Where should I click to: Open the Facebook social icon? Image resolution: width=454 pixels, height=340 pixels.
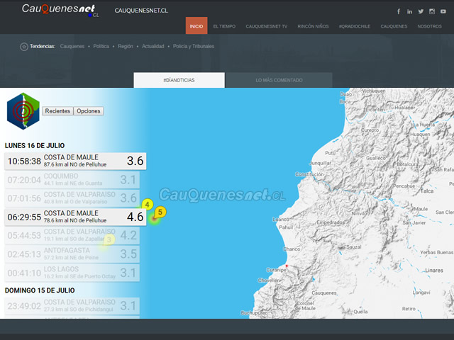click(x=399, y=11)
